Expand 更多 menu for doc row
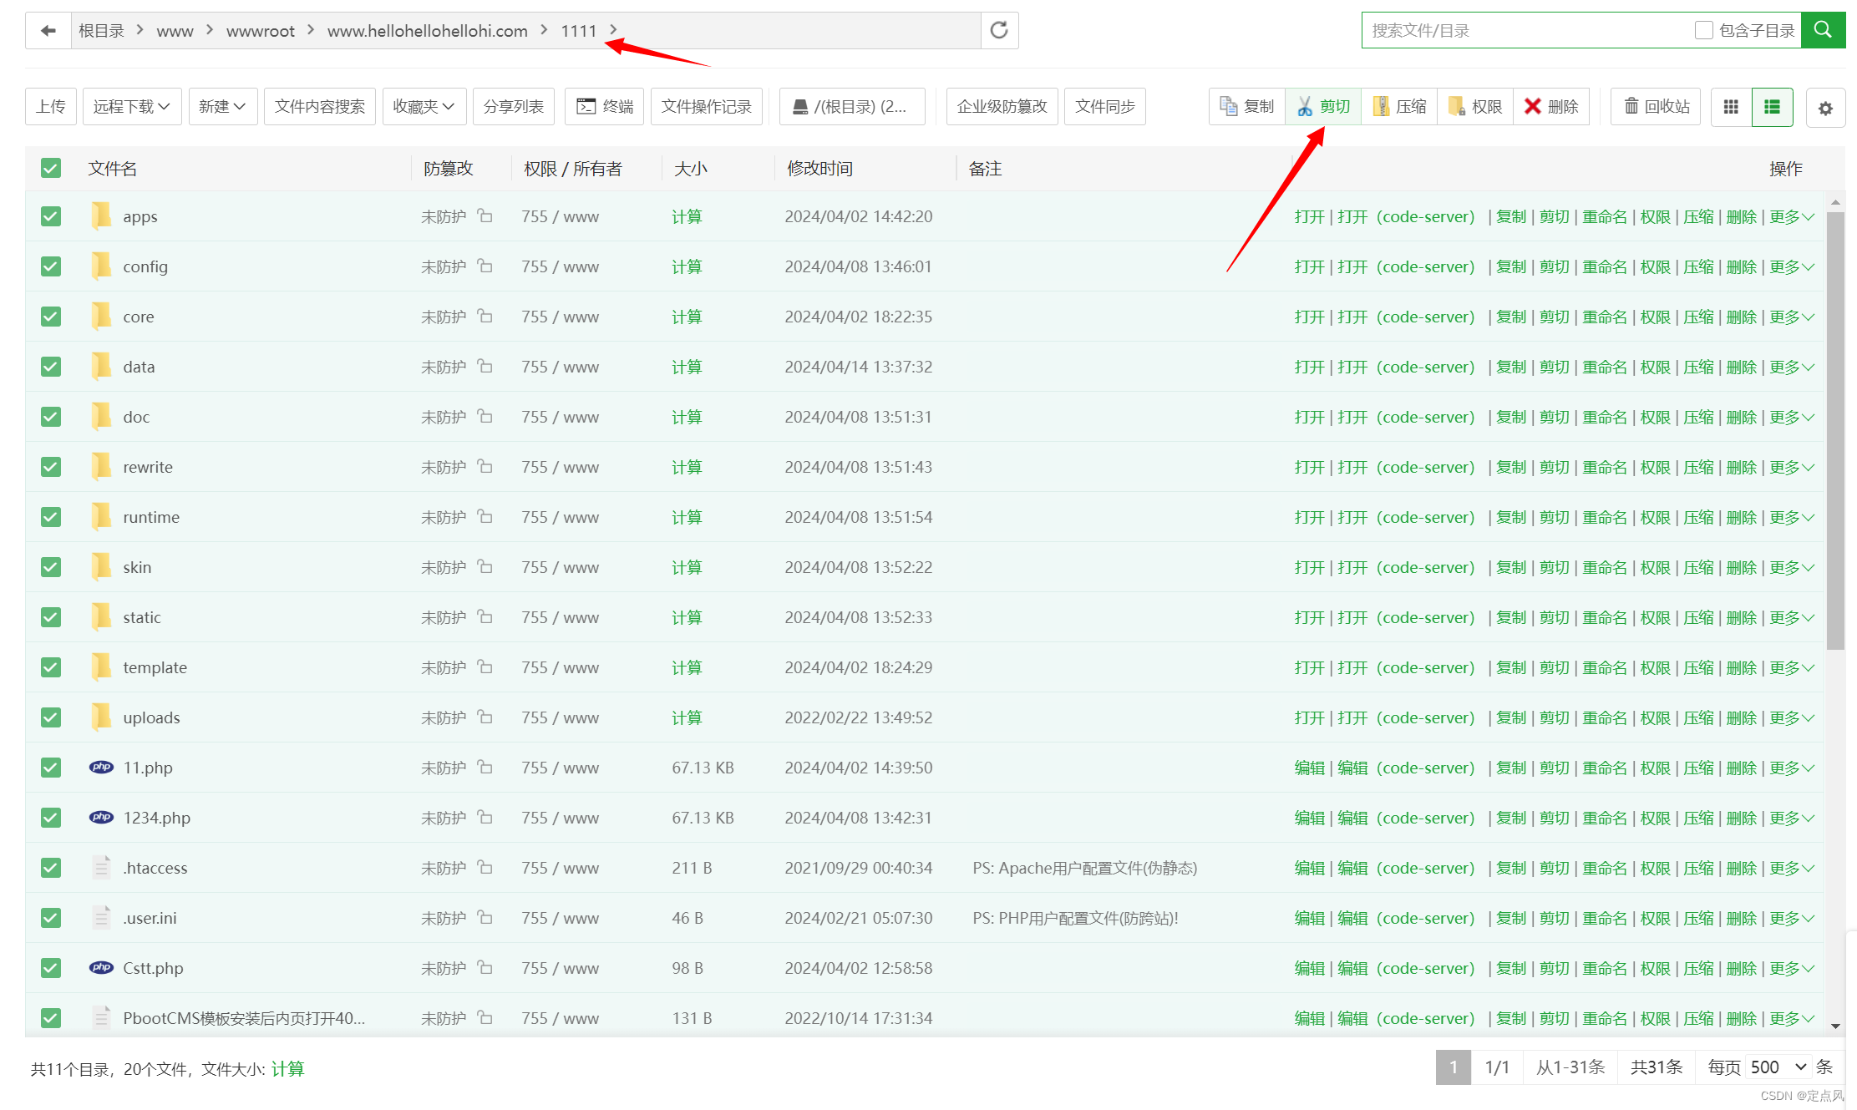Screen dimensions: 1857x1110 1792,417
